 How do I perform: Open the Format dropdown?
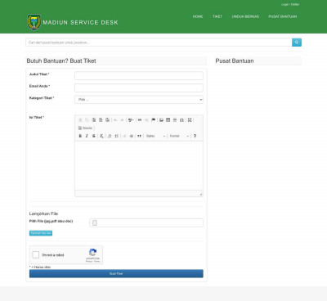click(x=179, y=136)
